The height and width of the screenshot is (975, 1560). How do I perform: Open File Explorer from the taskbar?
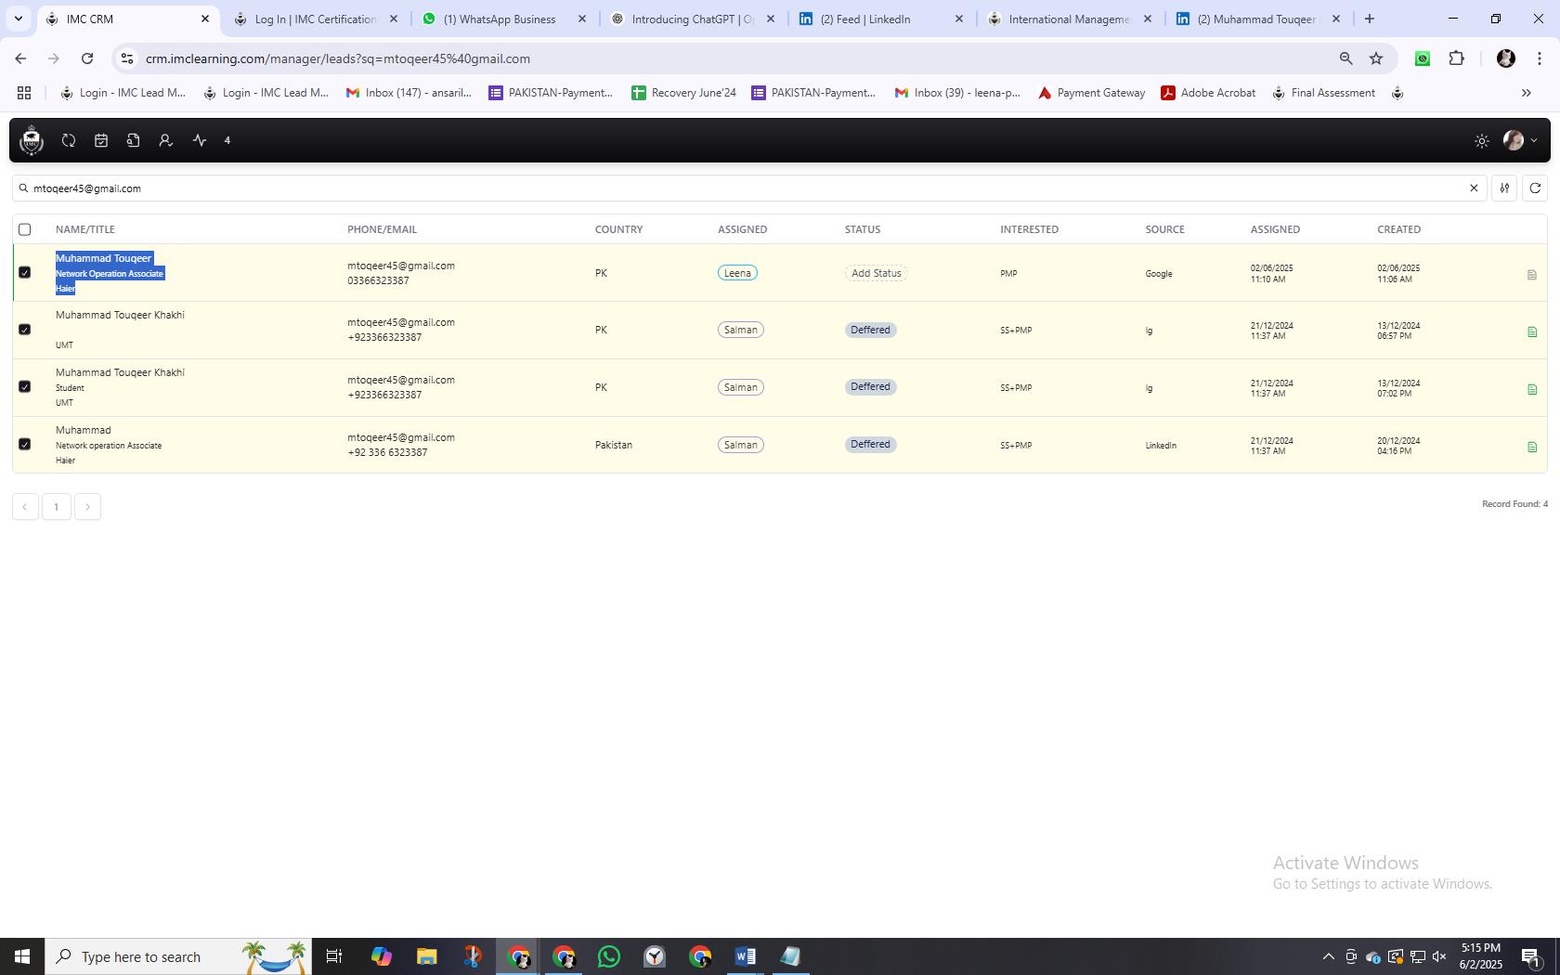[426, 956]
